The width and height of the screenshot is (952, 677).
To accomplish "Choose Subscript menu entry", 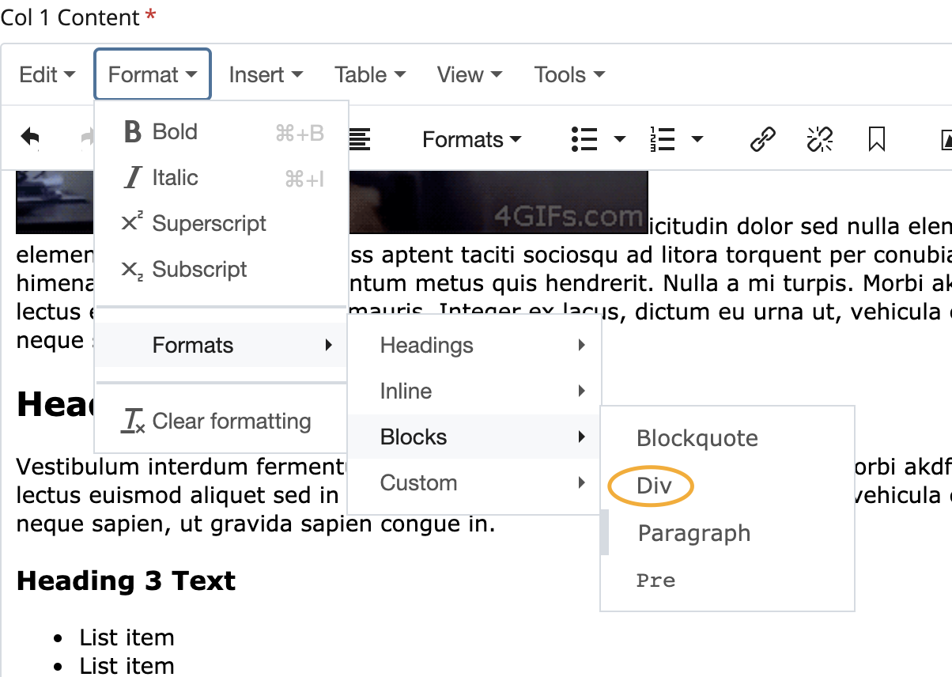I will click(x=221, y=270).
